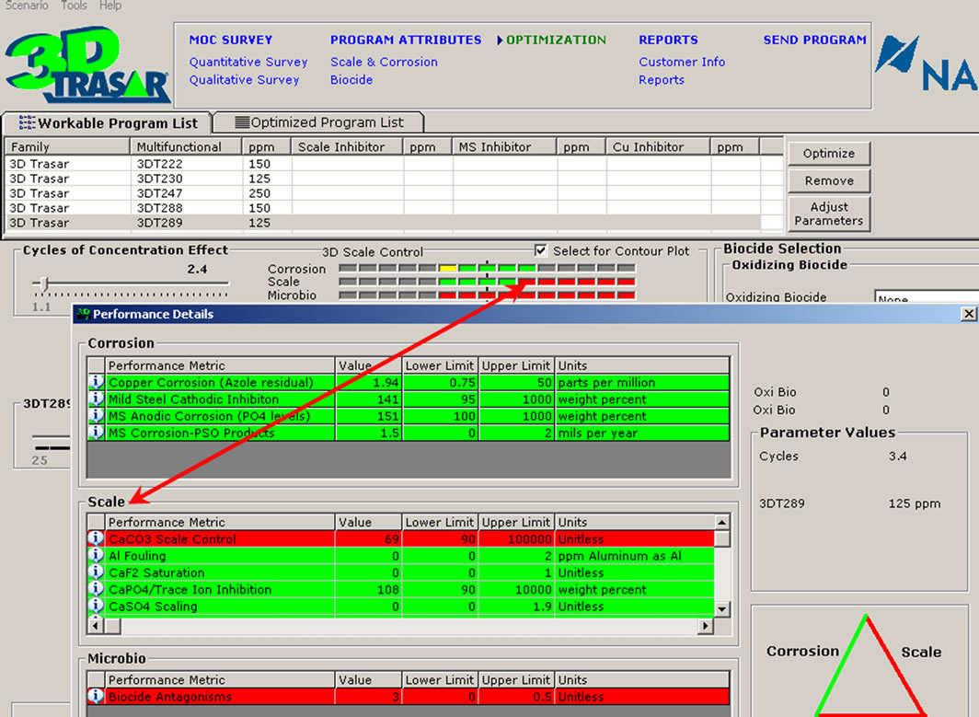Switch to Optimized Program List tab
The width and height of the screenshot is (979, 717).
(x=319, y=122)
